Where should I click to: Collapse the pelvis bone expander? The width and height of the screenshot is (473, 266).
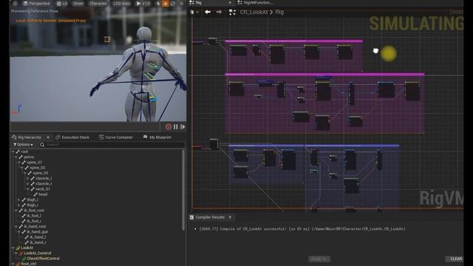point(16,157)
